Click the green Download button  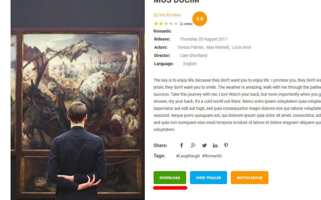point(170,178)
